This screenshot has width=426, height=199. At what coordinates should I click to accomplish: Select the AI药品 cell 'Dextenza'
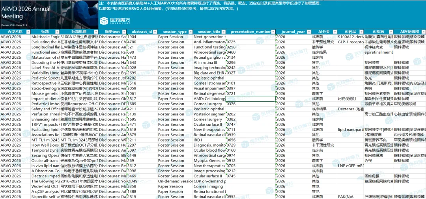(351, 109)
